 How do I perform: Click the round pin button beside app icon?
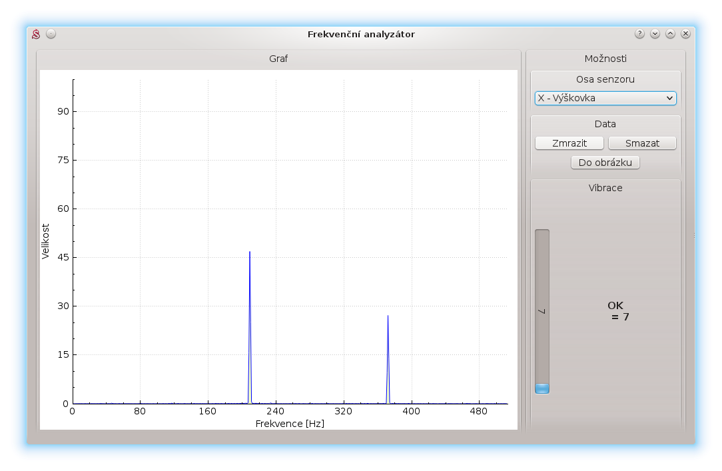51,34
